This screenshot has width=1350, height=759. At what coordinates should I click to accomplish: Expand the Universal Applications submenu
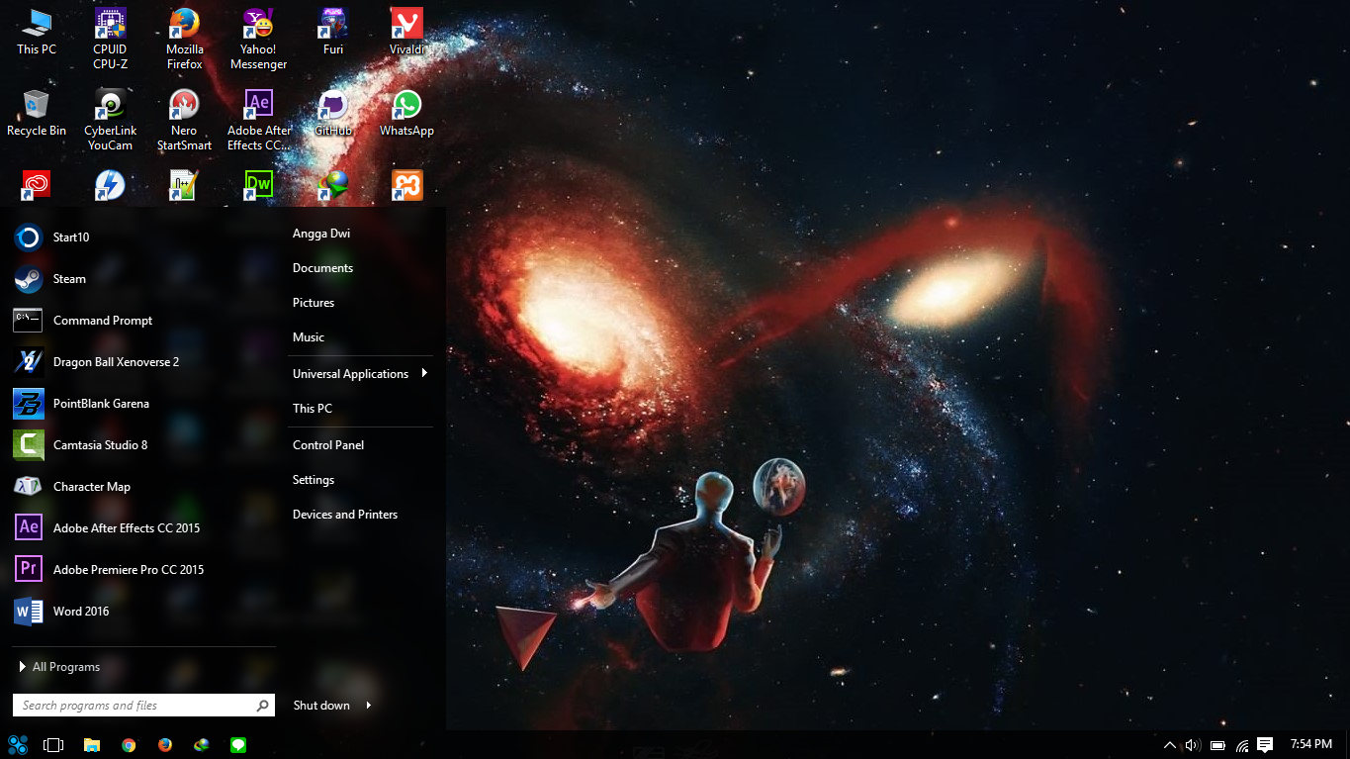point(350,373)
